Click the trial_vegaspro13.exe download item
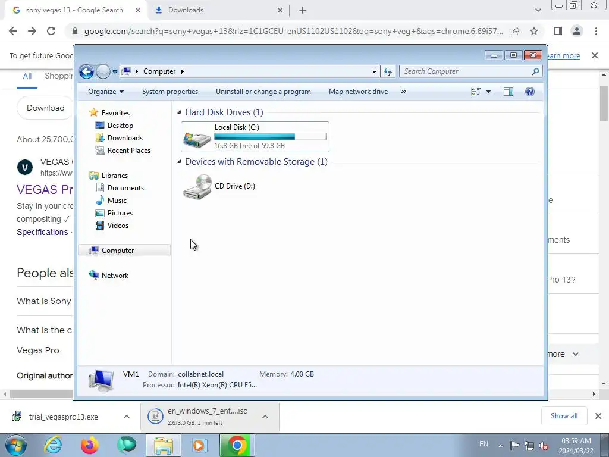This screenshot has width=609, height=457. point(63,417)
